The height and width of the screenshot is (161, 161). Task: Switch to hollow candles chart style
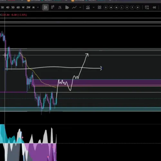point(52,7)
